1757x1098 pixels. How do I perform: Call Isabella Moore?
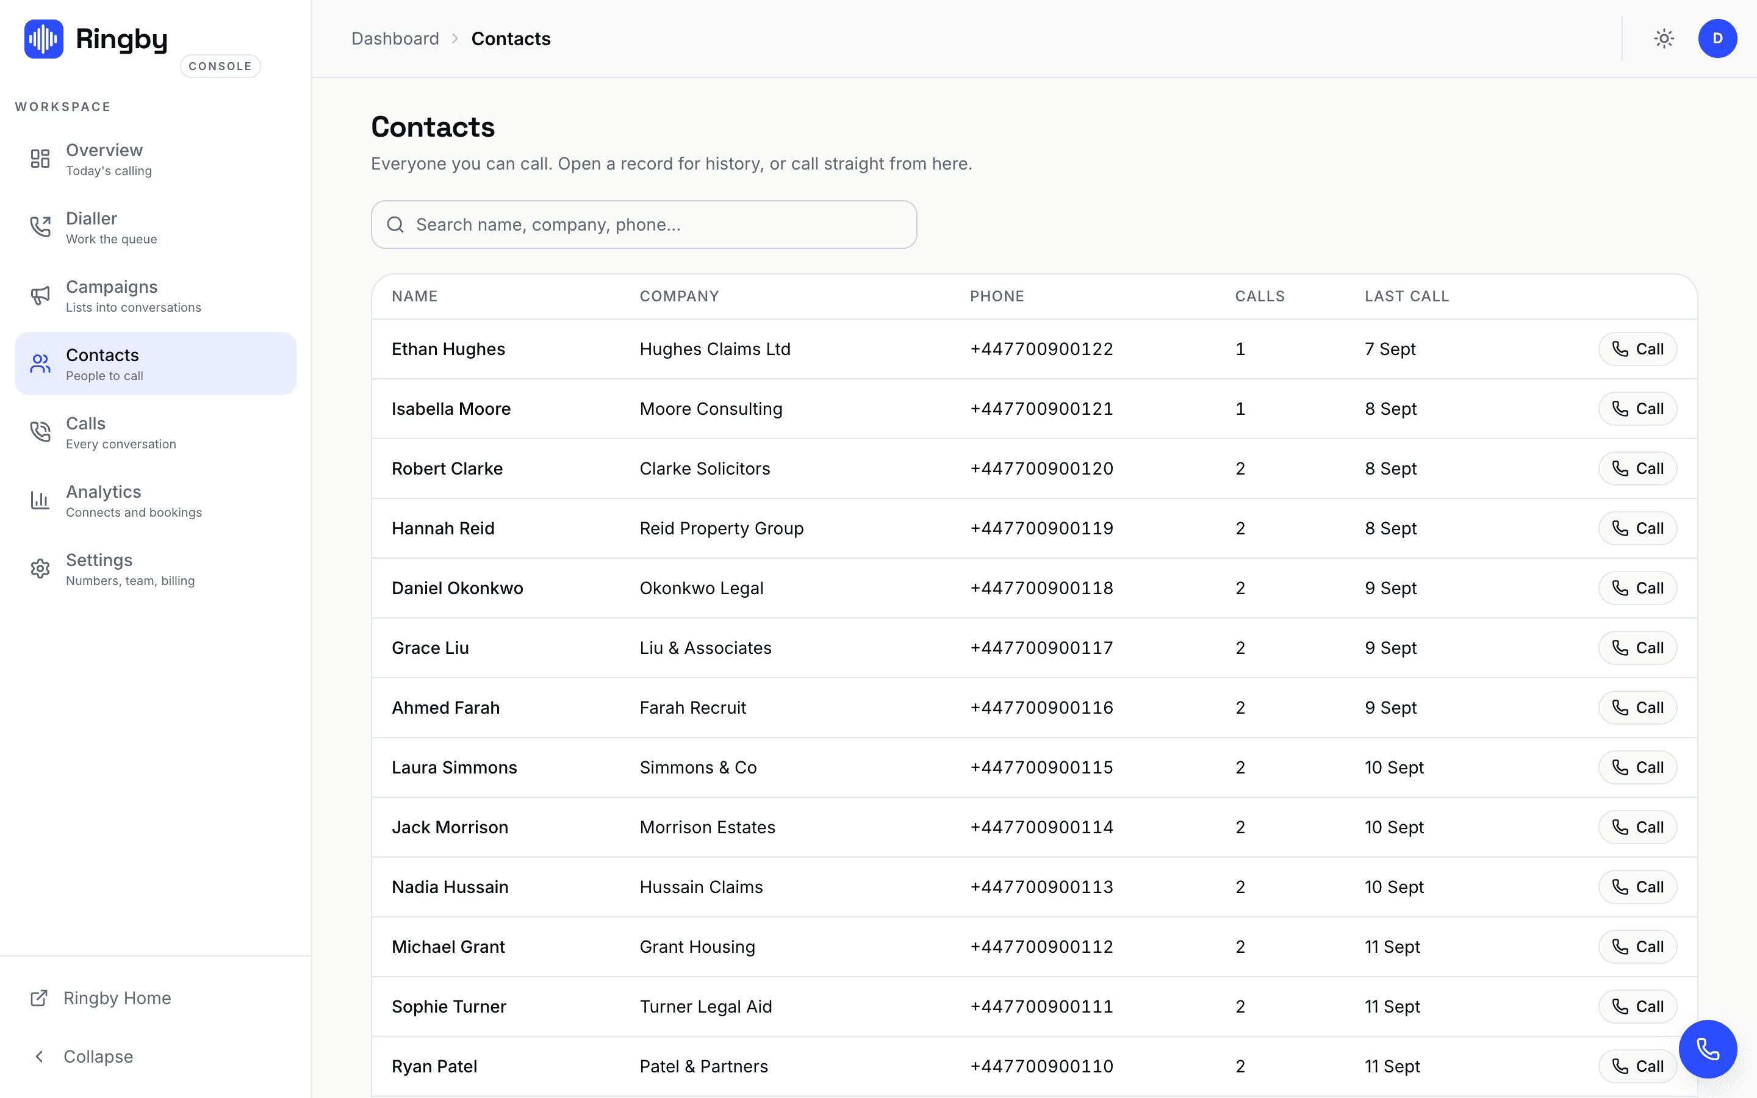click(1637, 409)
